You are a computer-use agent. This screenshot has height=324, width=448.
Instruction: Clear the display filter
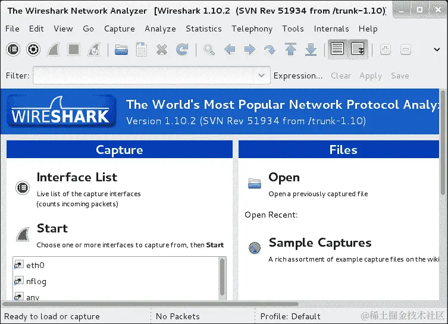click(341, 76)
